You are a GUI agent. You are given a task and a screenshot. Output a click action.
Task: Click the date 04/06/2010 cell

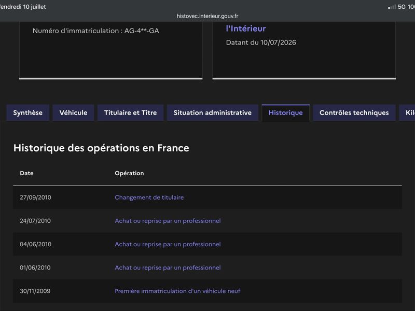click(35, 244)
